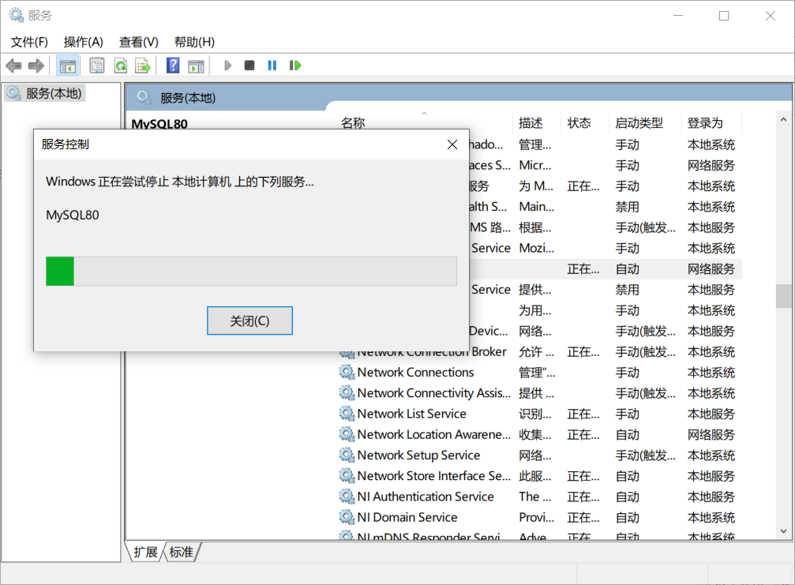Click gear icon beside Network Location Awareness
795x585 pixels.
click(x=347, y=435)
